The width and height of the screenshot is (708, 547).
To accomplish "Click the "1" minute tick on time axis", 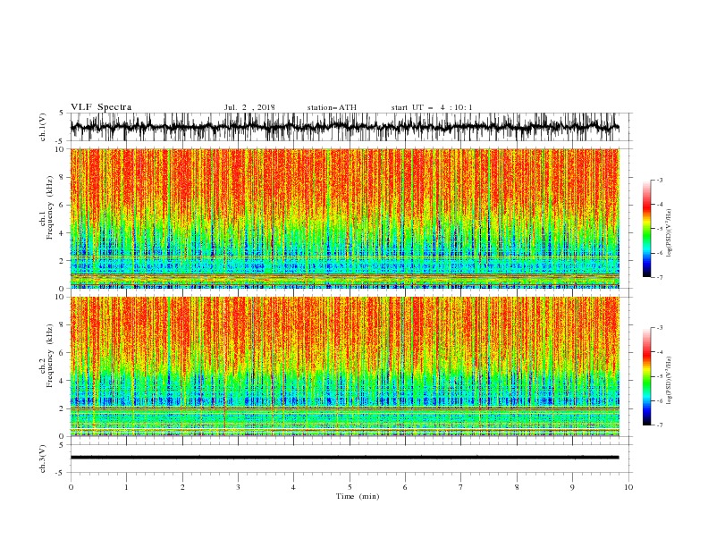I will (126, 487).
